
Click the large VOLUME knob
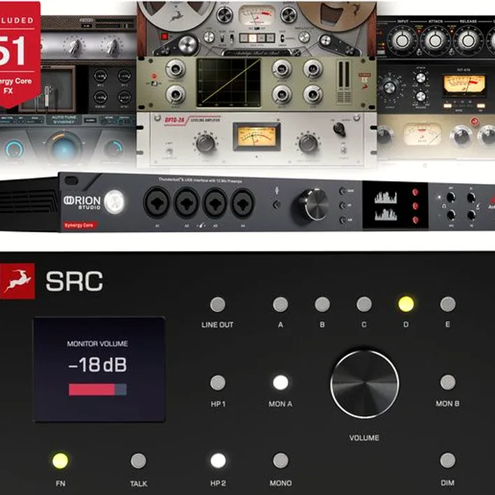click(364, 385)
